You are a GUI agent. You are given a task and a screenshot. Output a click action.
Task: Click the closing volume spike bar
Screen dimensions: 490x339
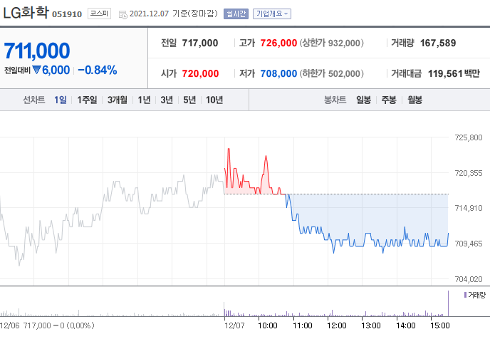pyautogui.click(x=449, y=303)
